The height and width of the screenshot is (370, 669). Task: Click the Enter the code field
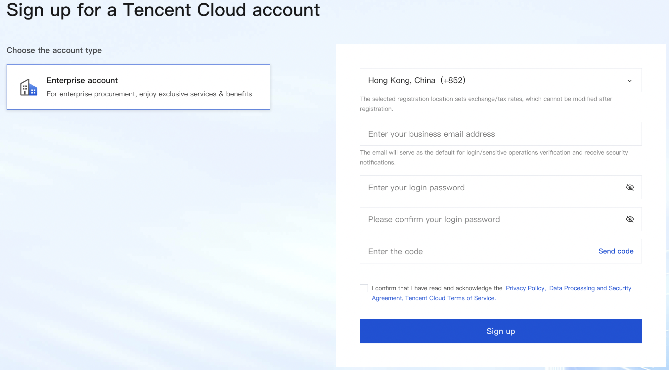pyautogui.click(x=476, y=251)
